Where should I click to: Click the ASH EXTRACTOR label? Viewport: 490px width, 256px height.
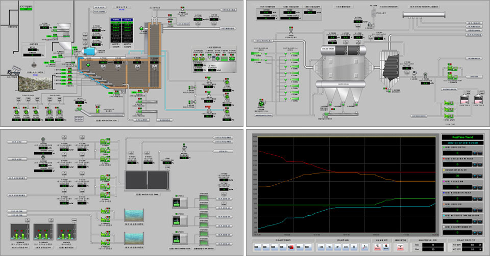pyautogui.click(x=107, y=120)
